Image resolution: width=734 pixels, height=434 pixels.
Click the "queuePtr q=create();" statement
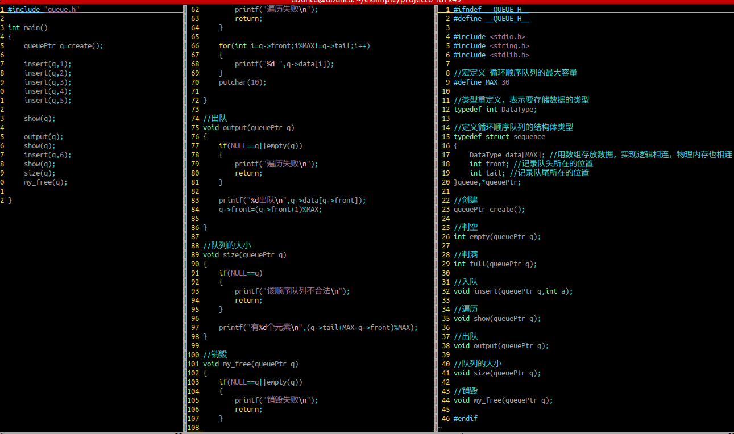click(64, 46)
